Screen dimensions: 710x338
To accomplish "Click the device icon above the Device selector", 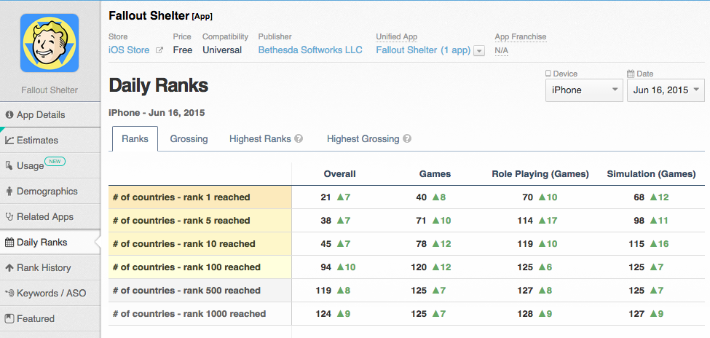I will coord(548,74).
